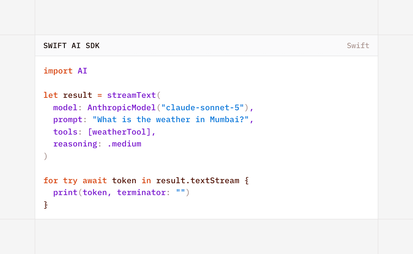Click the "streamText" function call

131,95
